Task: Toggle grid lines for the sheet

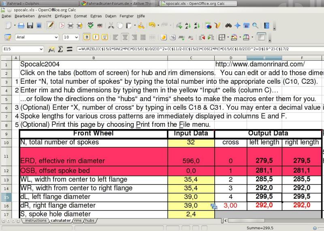Action: pyautogui.click(x=261, y=37)
